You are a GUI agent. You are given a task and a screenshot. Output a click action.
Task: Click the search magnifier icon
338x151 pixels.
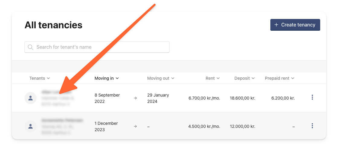click(x=31, y=47)
